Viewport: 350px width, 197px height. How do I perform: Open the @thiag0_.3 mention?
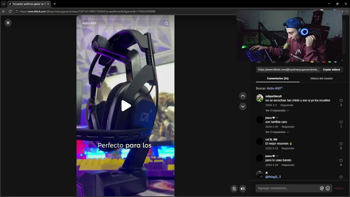coord(273,177)
